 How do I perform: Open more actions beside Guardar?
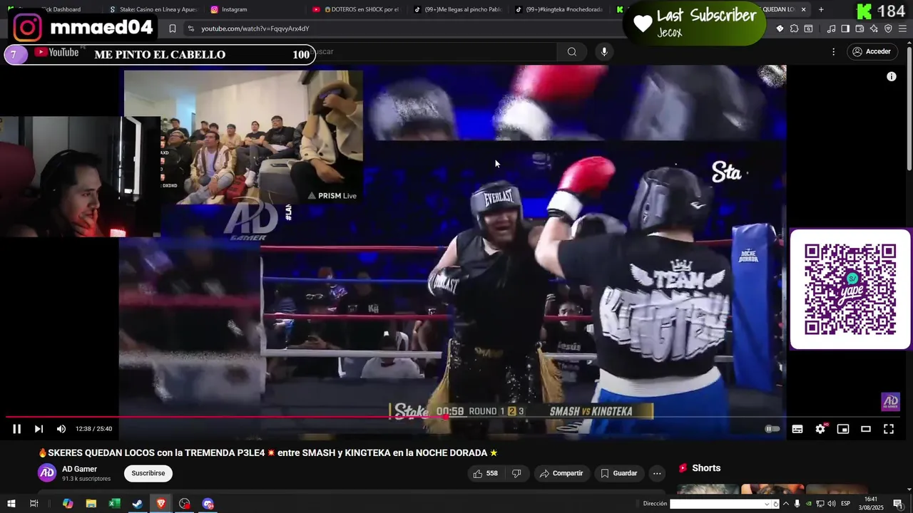click(657, 473)
